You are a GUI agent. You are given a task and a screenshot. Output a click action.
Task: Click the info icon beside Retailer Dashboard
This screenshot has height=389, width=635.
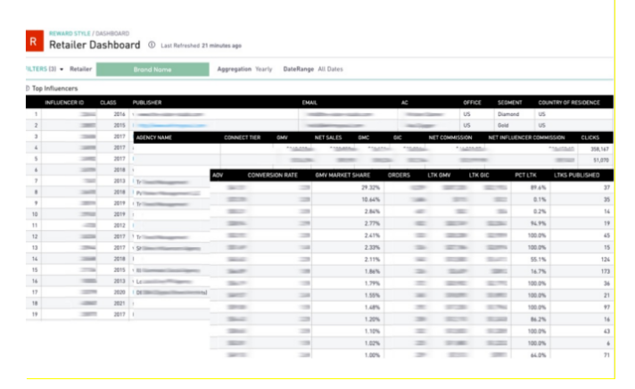[152, 45]
